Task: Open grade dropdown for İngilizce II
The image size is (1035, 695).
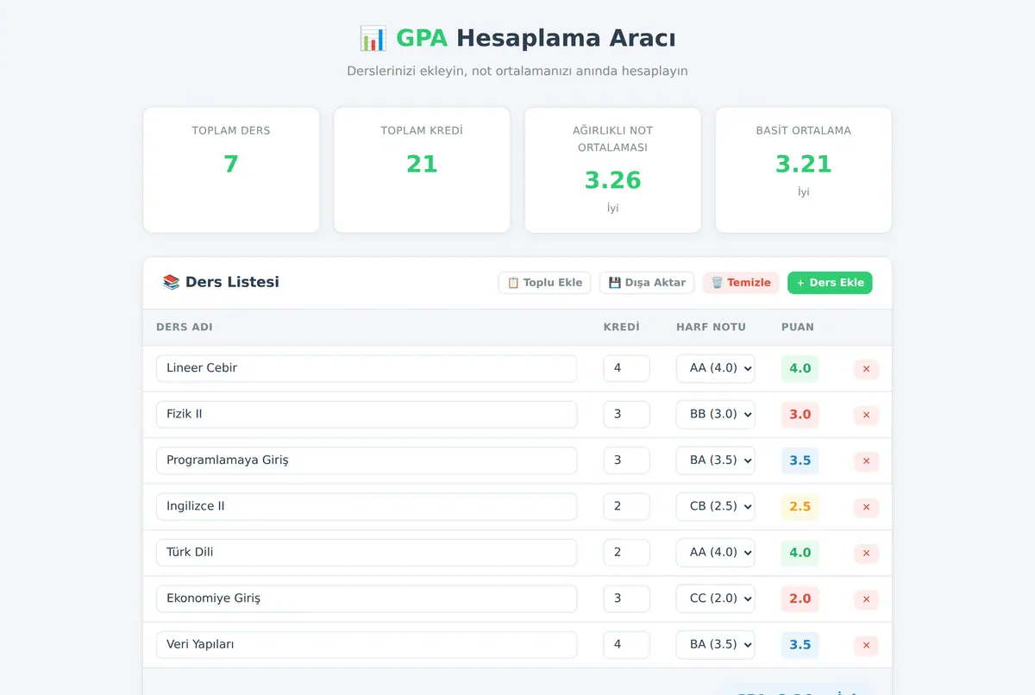Action: point(715,506)
